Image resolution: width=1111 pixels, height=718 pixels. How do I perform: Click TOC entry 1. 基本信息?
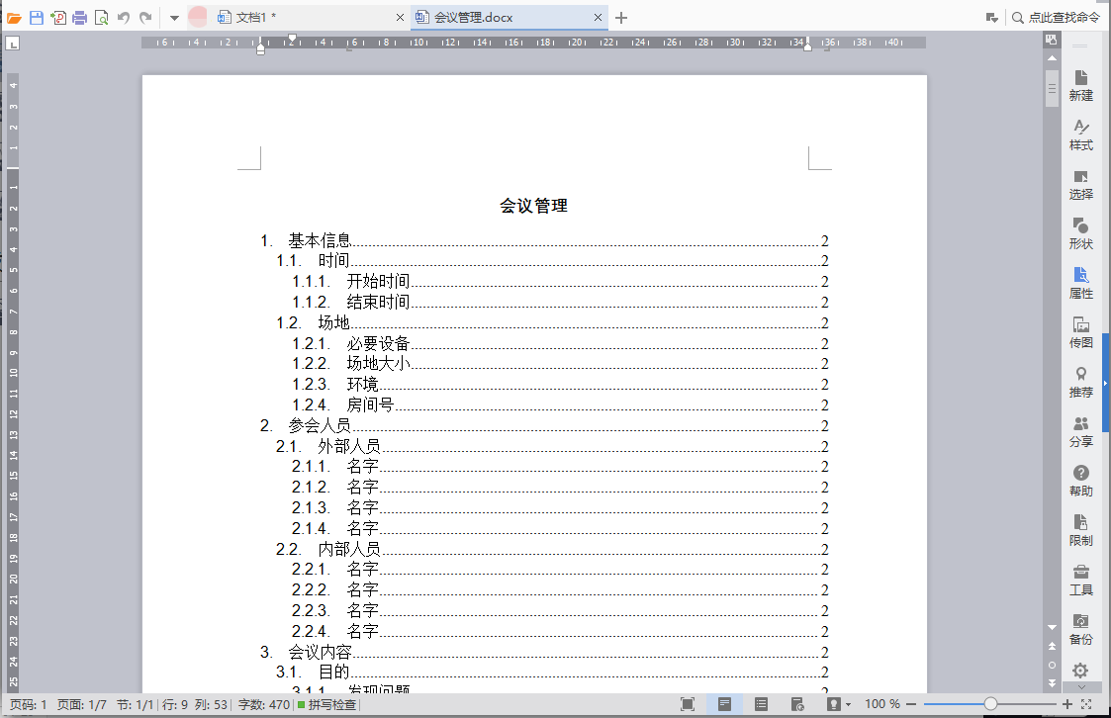tap(544, 240)
